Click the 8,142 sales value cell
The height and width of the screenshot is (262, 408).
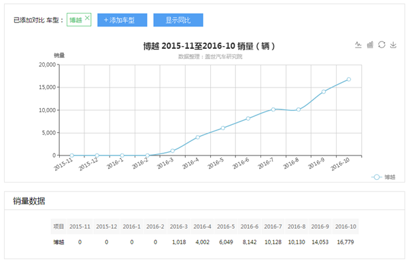click(250, 242)
